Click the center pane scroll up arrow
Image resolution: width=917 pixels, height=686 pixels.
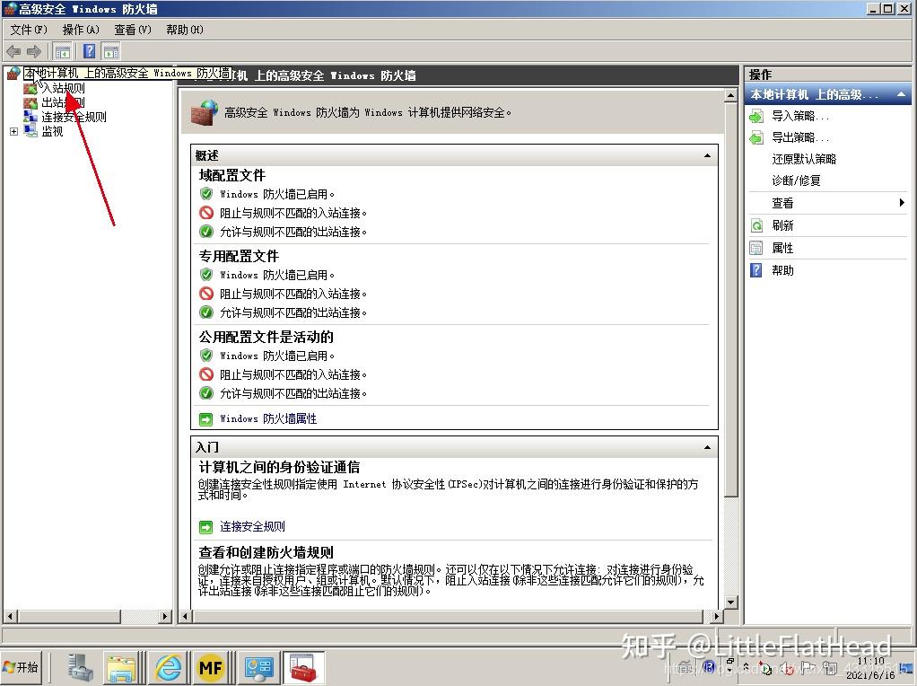pyautogui.click(x=730, y=95)
